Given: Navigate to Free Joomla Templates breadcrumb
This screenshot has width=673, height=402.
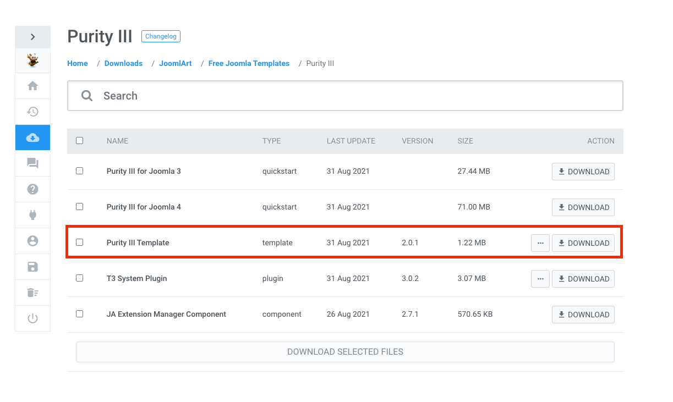Looking at the screenshot, I should pyautogui.click(x=249, y=63).
